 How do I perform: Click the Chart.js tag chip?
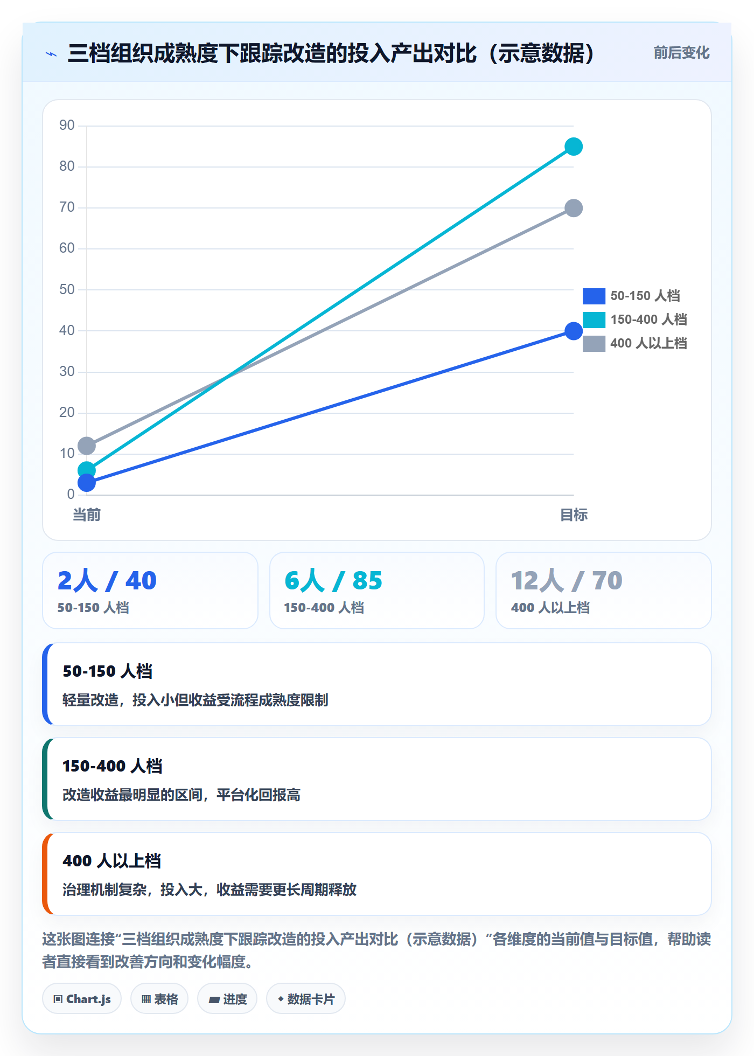pyautogui.click(x=82, y=999)
